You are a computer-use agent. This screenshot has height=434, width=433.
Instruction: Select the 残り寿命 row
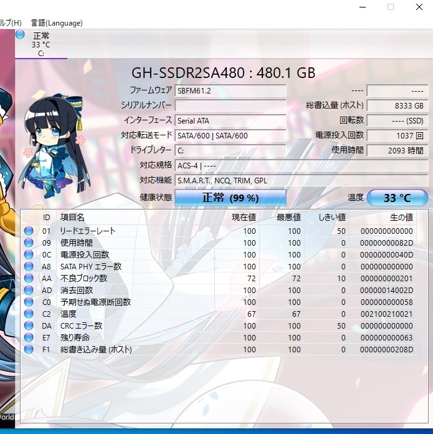[x=219, y=337]
